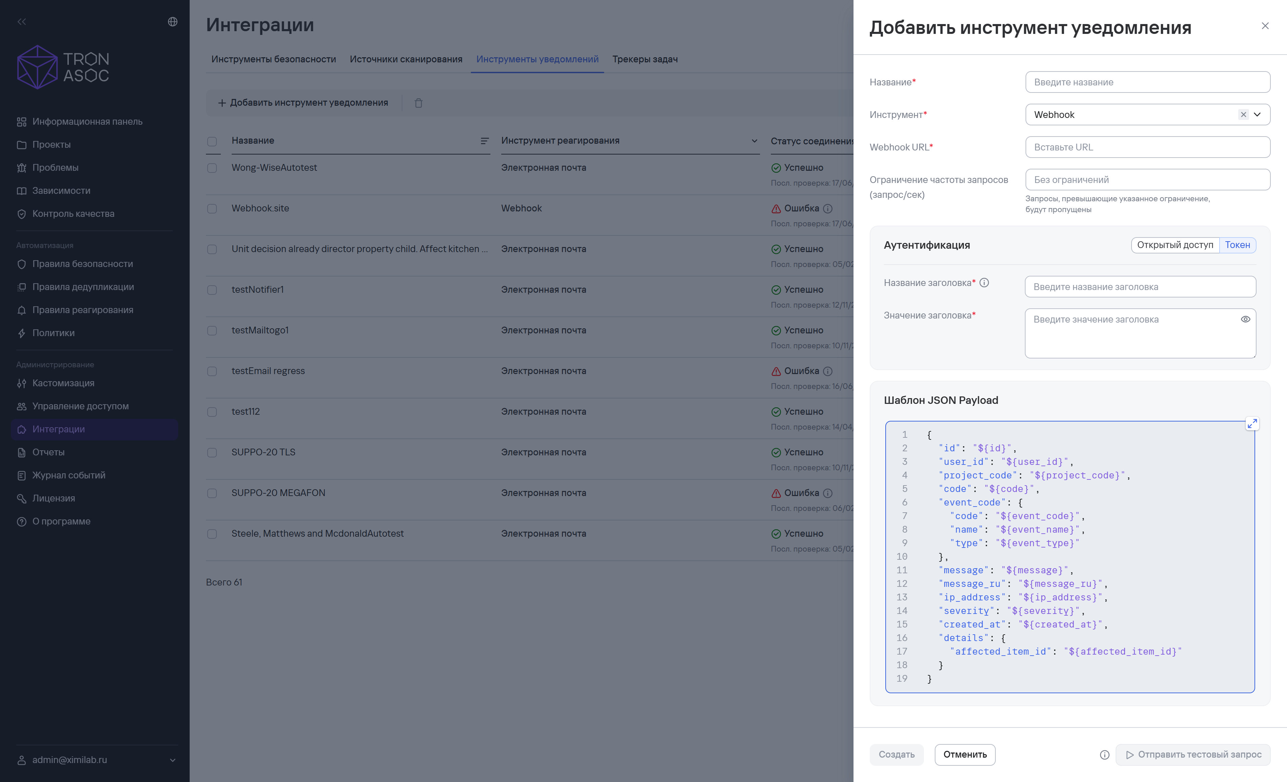Click info icon beside test request button
Image resolution: width=1287 pixels, height=782 pixels.
tap(1105, 755)
